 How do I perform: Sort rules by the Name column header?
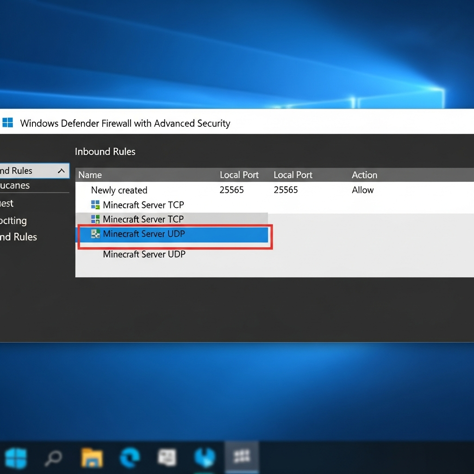[90, 175]
